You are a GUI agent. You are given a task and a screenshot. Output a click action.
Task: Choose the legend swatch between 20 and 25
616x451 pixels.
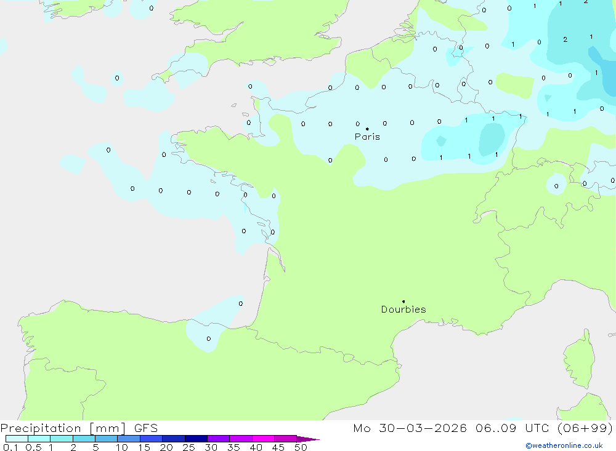174,439
